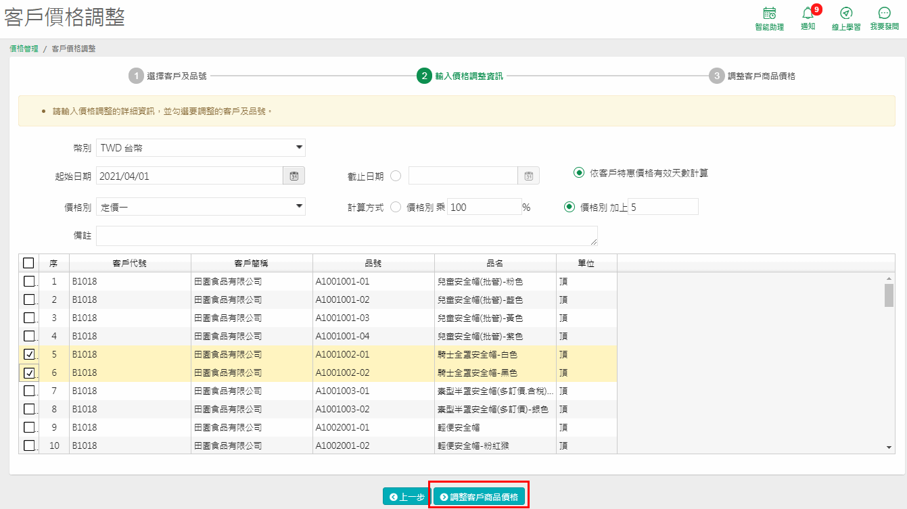
Task: Open the 通知 bell icon
Action: 808,14
